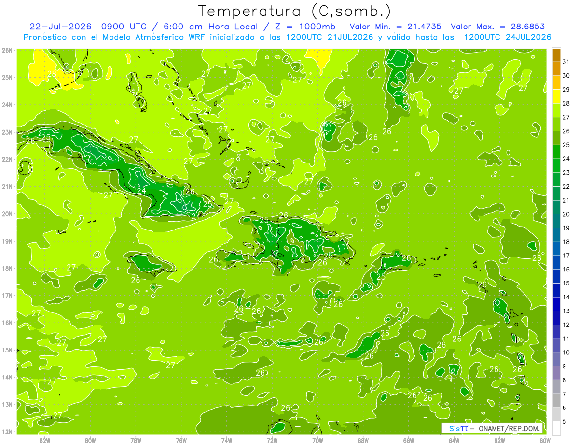Click the "60W" longitude axis label
579x447 pixels.
[x=545, y=440]
